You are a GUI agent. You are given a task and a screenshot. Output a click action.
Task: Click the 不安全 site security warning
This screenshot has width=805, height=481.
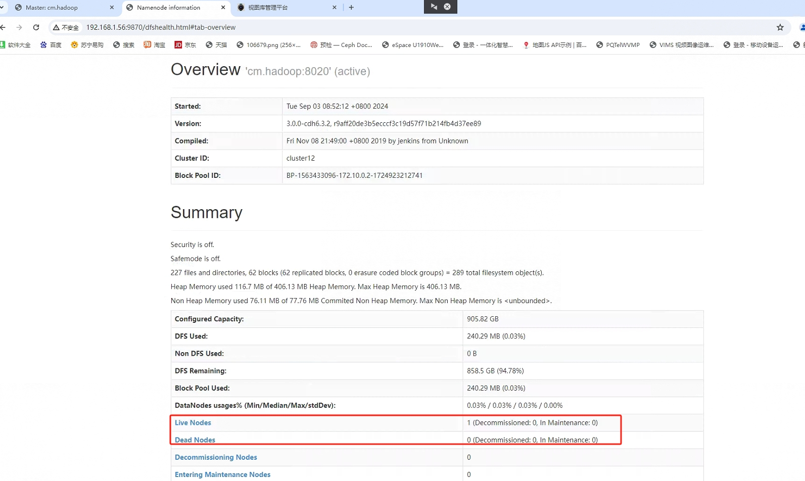[x=66, y=27]
